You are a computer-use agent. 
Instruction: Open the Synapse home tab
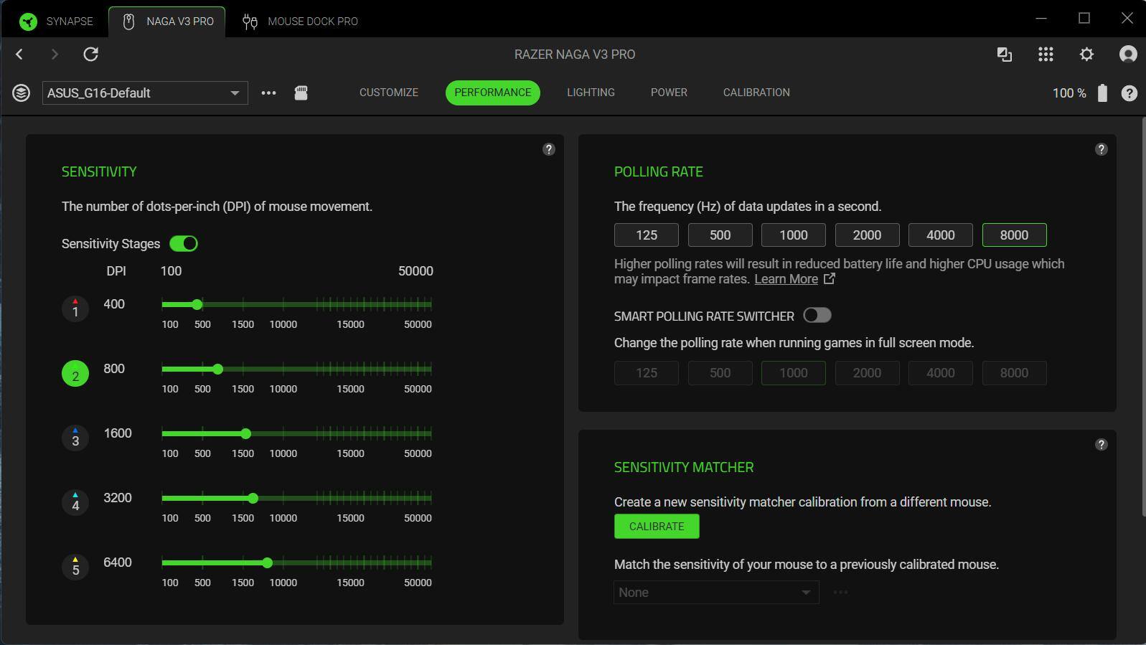coord(56,21)
